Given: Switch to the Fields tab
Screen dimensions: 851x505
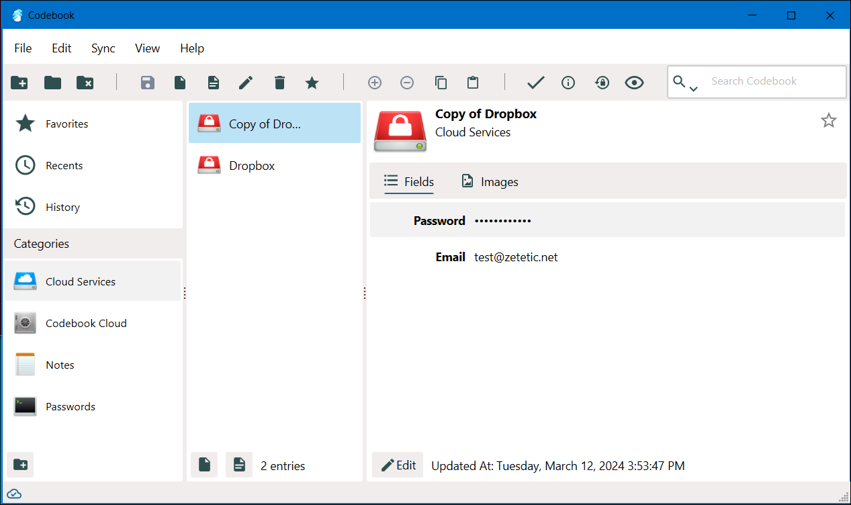Looking at the screenshot, I should click(x=409, y=181).
